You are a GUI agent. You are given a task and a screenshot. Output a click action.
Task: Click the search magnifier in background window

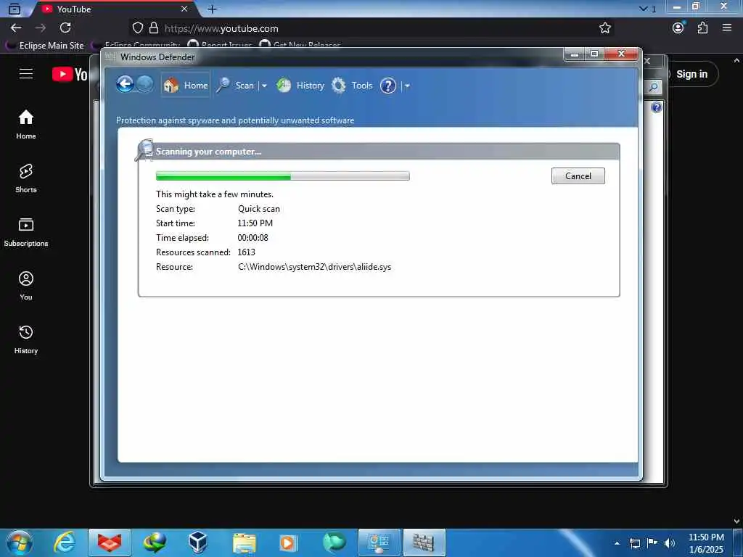coord(653,87)
